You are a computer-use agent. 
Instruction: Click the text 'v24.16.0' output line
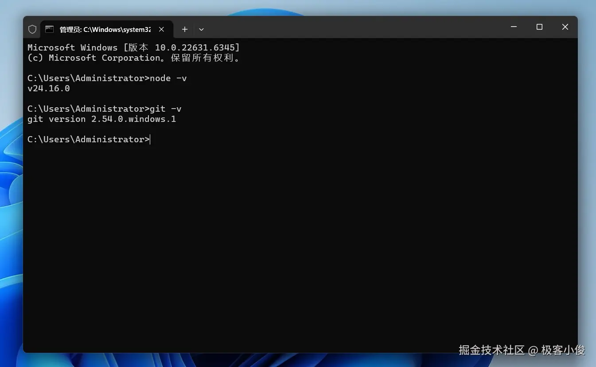point(49,88)
